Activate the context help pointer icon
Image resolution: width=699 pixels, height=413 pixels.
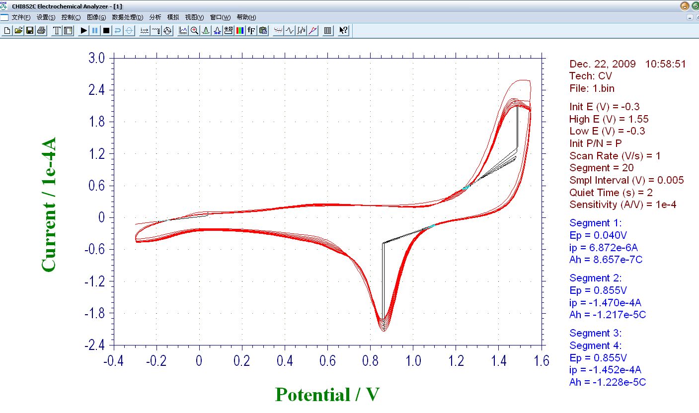(x=343, y=31)
